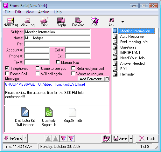Screen dimensions: 161x152
Task: Click the Add Comments button
Action: click(91, 79)
